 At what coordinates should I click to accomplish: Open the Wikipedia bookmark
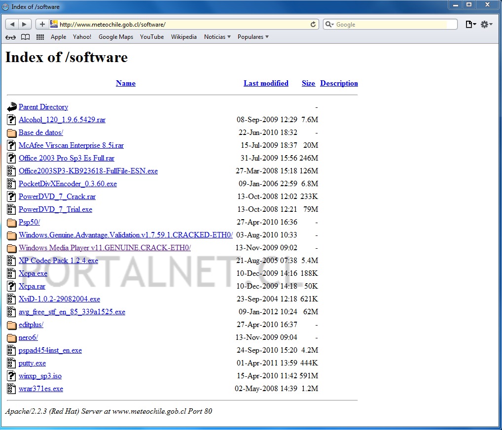[x=183, y=37]
